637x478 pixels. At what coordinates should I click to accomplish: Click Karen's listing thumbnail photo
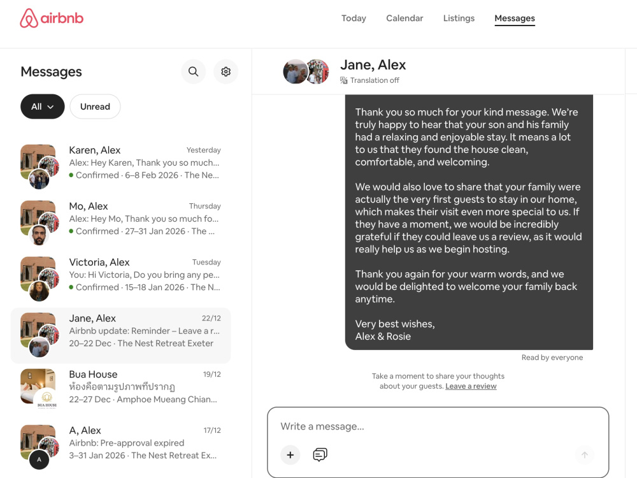(x=38, y=161)
